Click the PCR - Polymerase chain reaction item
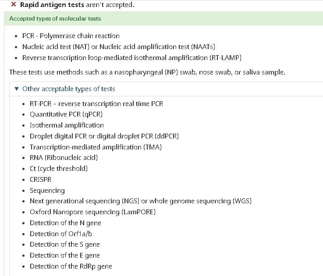This screenshot has height=276, width=323. click(x=71, y=36)
